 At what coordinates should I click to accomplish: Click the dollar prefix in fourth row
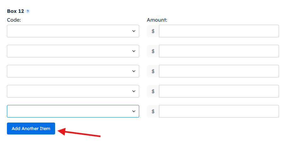pyautogui.click(x=153, y=91)
